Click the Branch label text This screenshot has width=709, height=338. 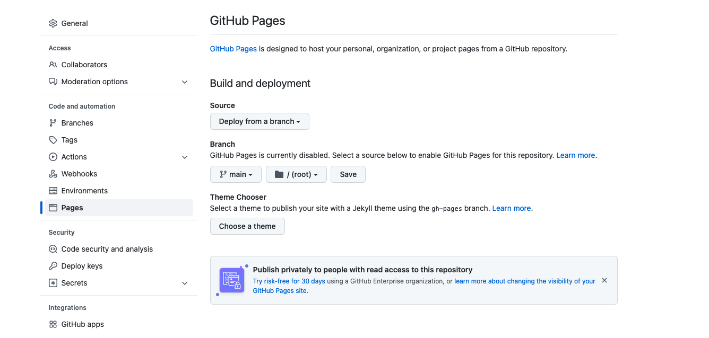pos(222,144)
